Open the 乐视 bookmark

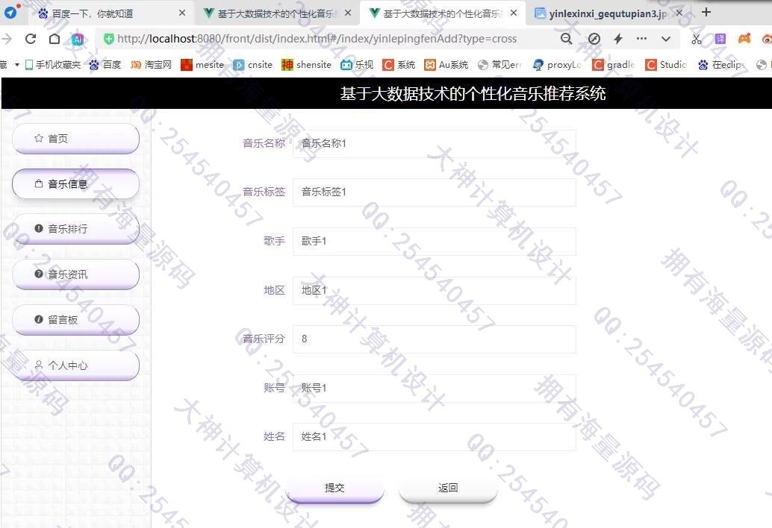(x=357, y=64)
